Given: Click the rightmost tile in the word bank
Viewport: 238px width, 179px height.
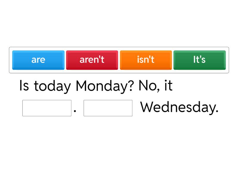Looking at the screenshot, I should [199, 60].
